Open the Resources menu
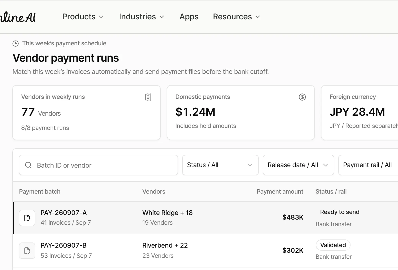Image resolution: width=398 pixels, height=270 pixels. (237, 17)
